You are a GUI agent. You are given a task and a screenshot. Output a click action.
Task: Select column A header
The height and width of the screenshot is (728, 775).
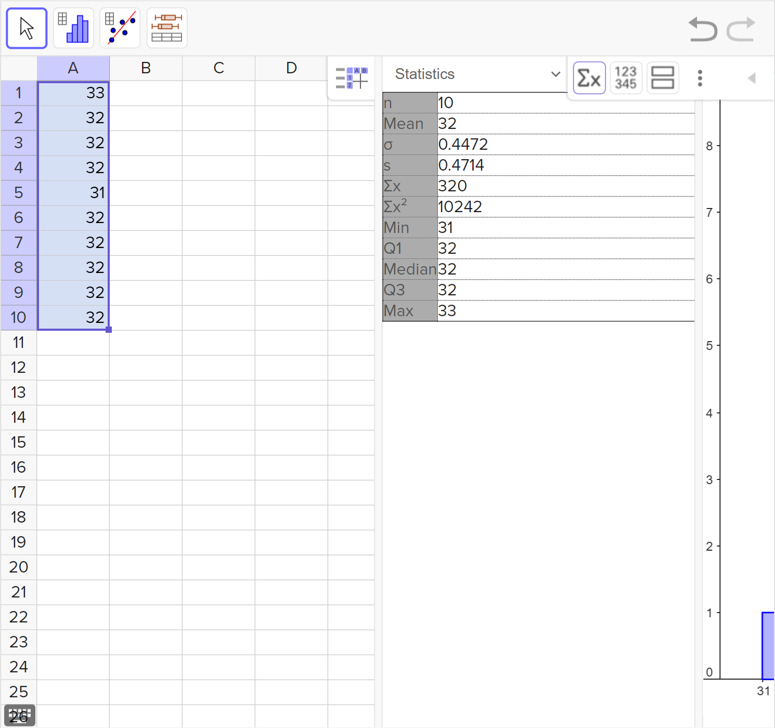(x=73, y=68)
